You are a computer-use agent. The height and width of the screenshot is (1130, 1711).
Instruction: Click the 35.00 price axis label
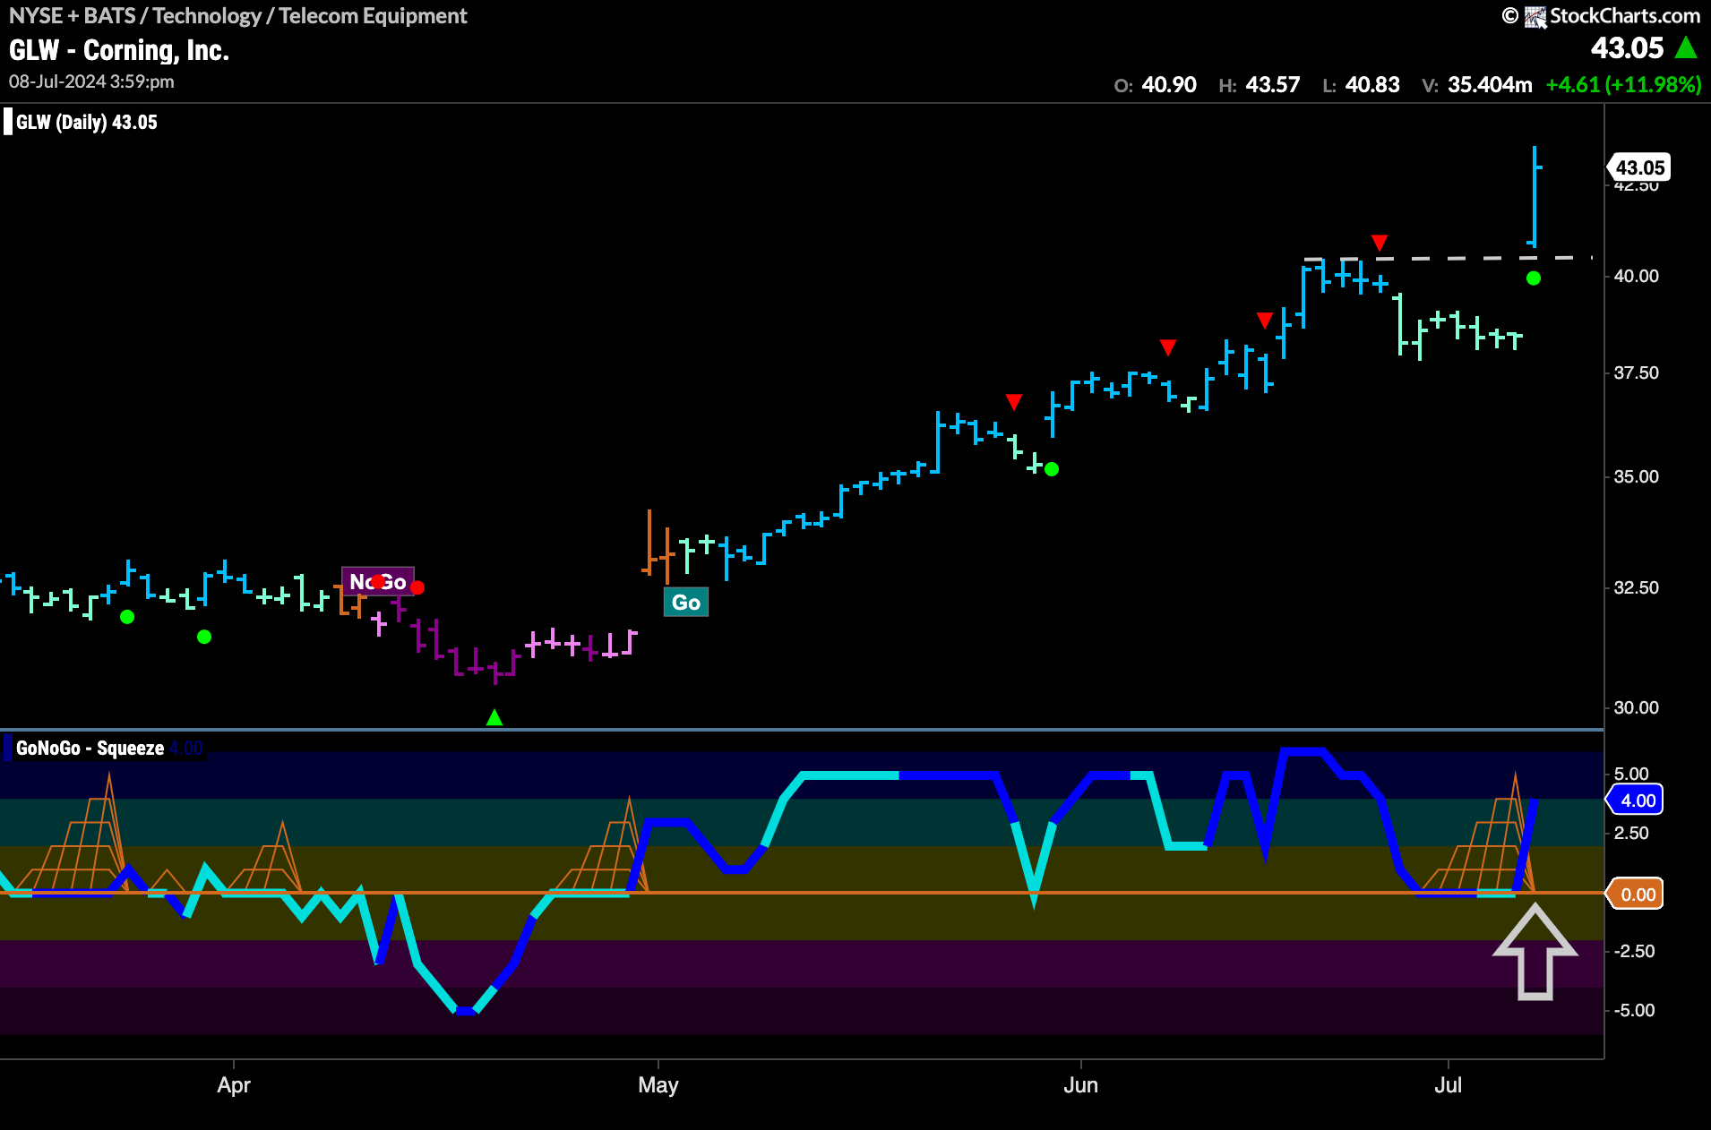1636,476
